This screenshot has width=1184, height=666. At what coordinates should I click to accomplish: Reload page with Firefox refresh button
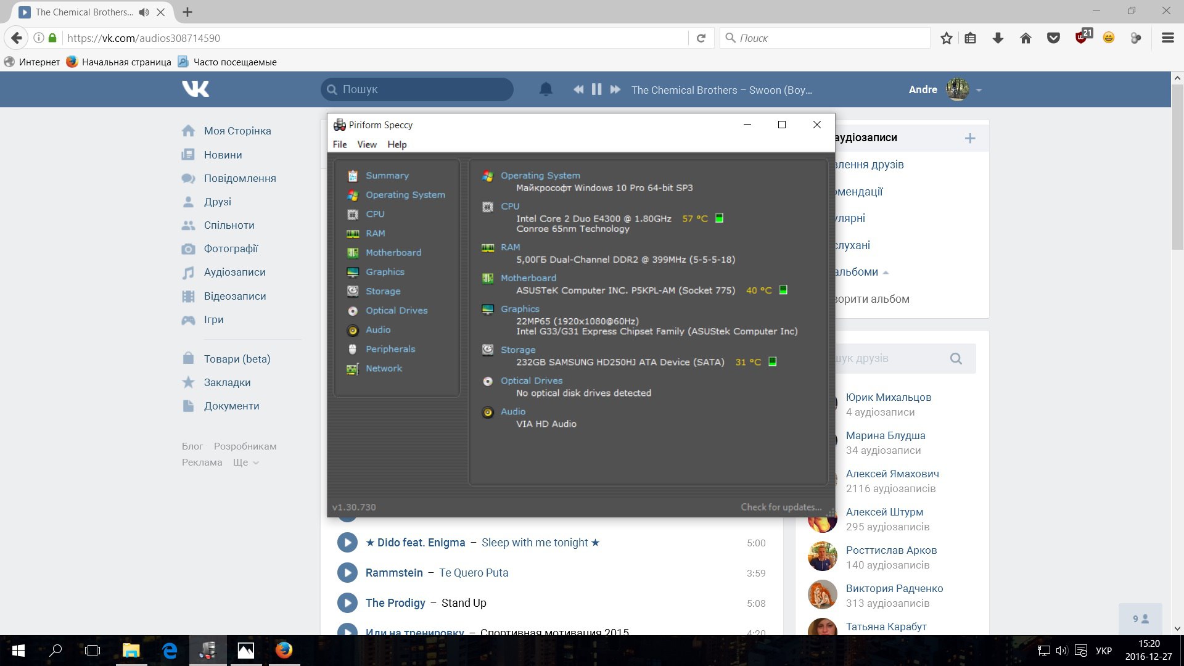pos(701,38)
